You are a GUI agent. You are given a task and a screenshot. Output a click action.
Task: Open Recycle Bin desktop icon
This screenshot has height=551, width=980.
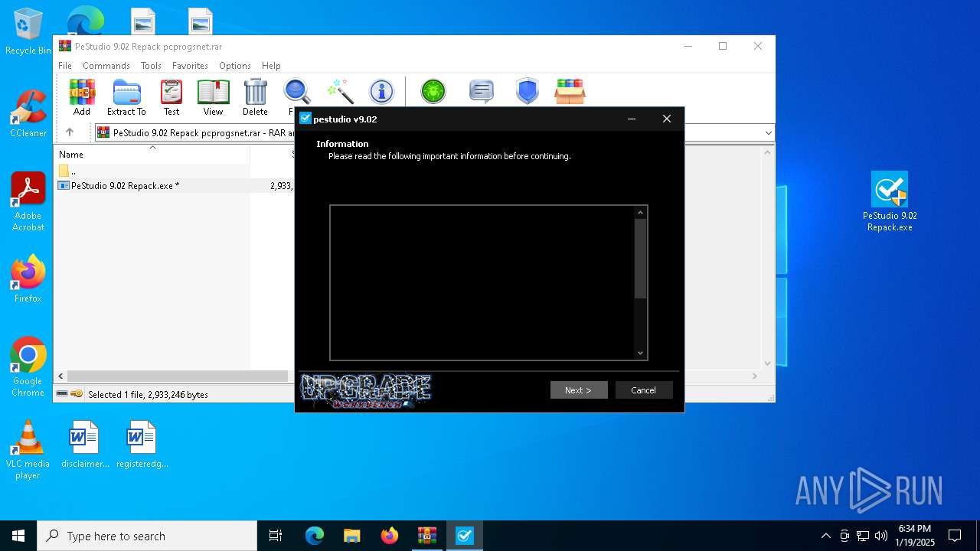[28, 32]
